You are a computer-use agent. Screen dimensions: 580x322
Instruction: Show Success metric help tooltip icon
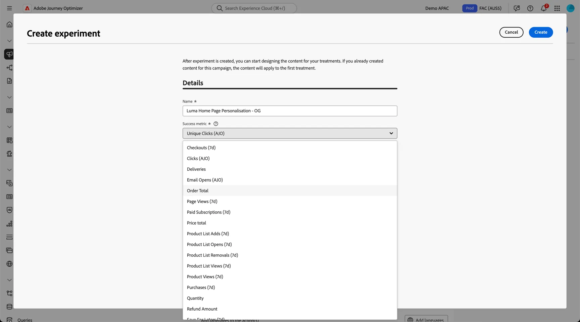click(x=216, y=124)
